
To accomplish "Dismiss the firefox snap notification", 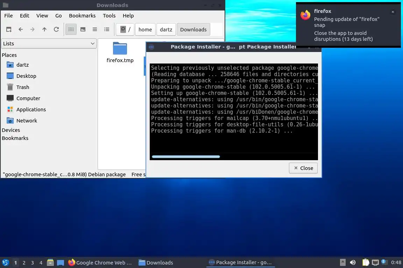I will (x=393, y=12).
